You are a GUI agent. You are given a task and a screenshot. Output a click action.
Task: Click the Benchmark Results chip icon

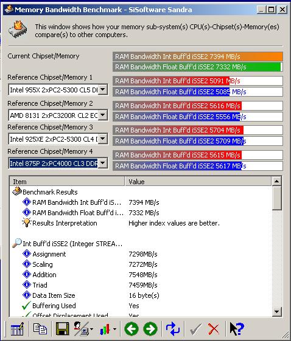tap(17, 191)
